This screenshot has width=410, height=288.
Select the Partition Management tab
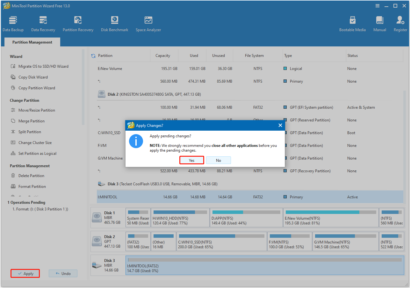32,42
